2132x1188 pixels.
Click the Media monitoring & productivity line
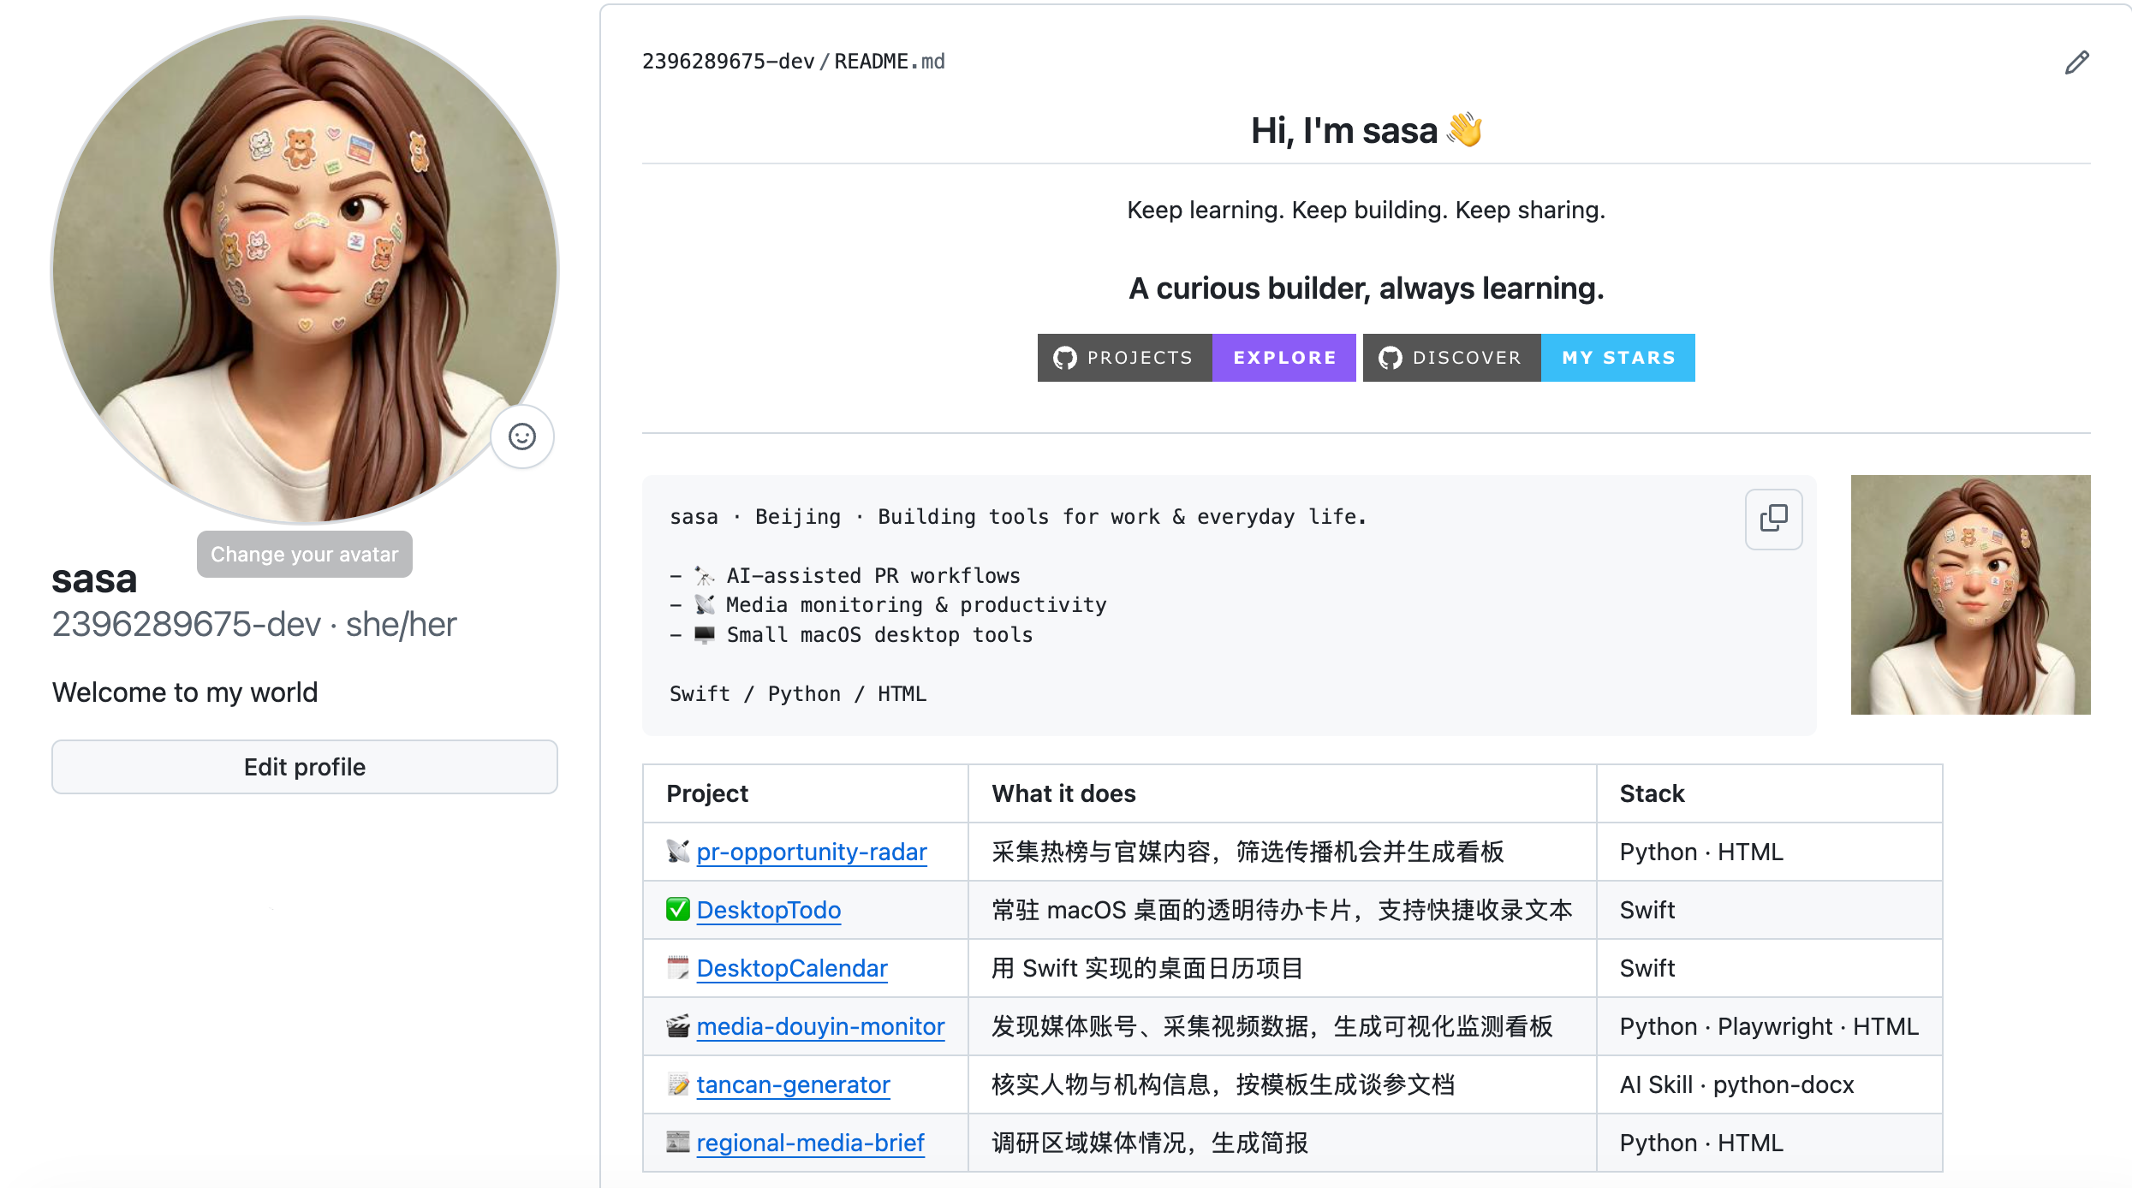(888, 604)
